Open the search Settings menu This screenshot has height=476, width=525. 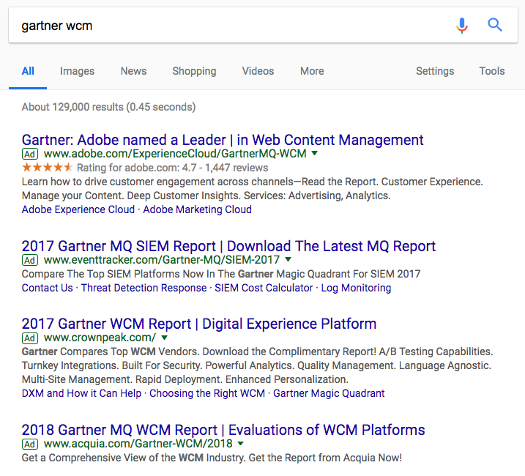click(435, 71)
